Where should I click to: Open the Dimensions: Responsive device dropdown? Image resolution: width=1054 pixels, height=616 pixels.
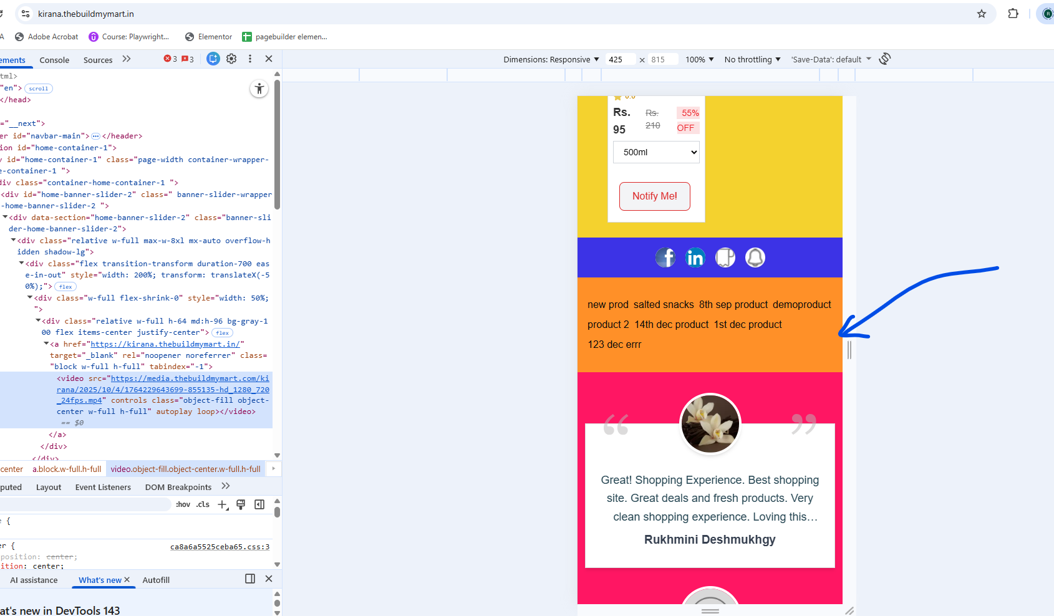[x=551, y=60]
